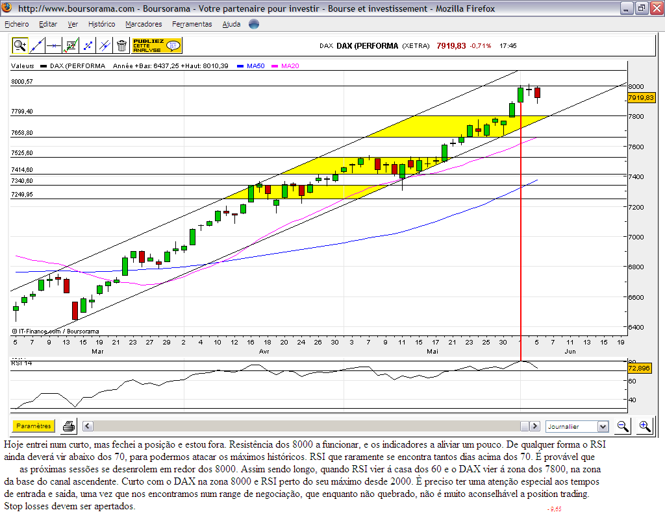Click the 7525,60 level label
The height and width of the screenshot is (519, 665).
22,153
